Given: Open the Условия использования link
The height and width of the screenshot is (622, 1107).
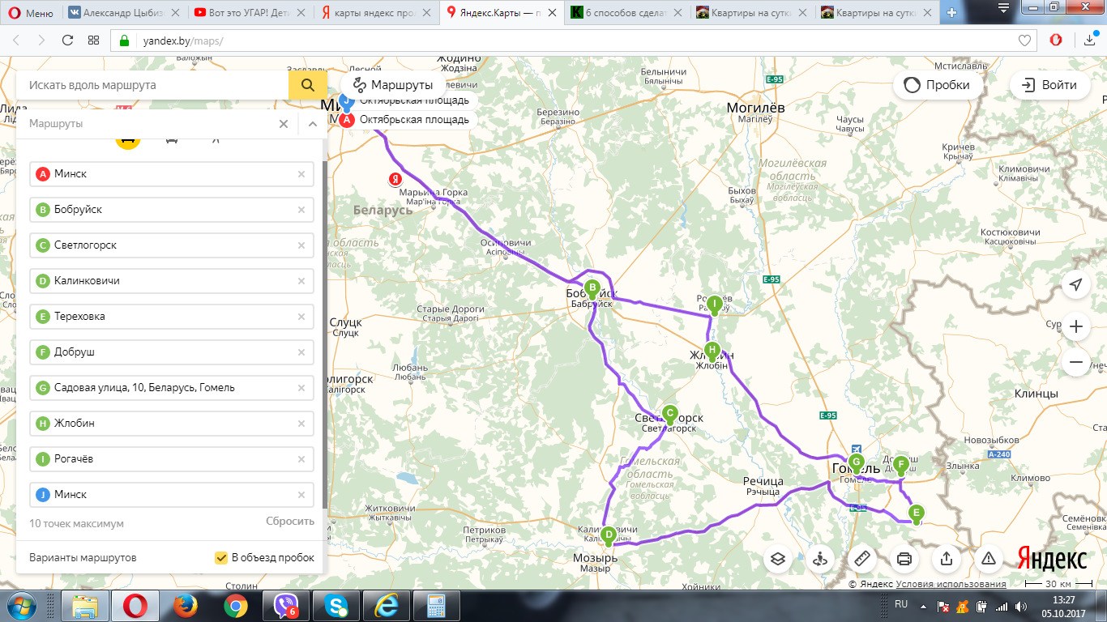Looking at the screenshot, I should pyautogui.click(x=951, y=584).
